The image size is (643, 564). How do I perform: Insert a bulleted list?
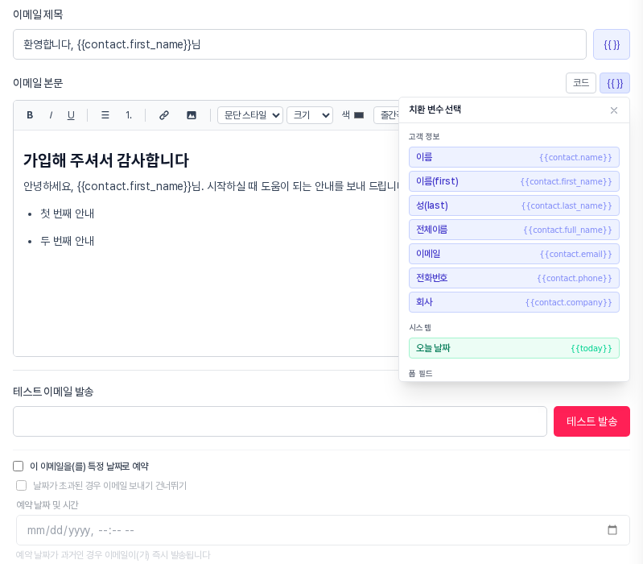coord(105,115)
